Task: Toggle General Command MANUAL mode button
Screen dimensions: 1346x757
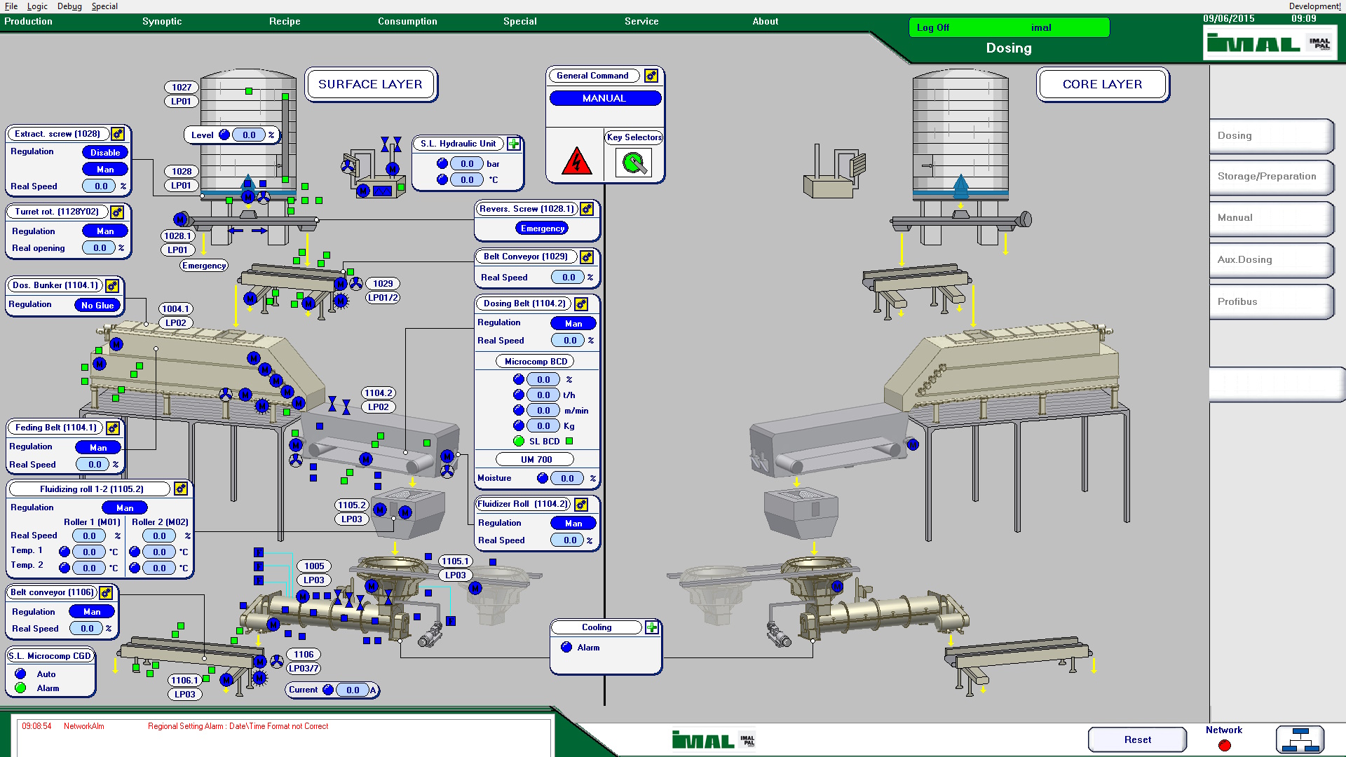Action: pos(604,98)
